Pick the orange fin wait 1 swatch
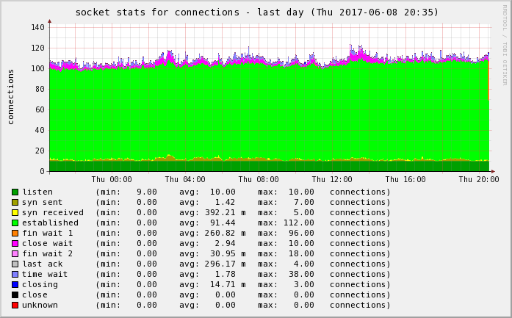512x318 pixels. pos(15,233)
